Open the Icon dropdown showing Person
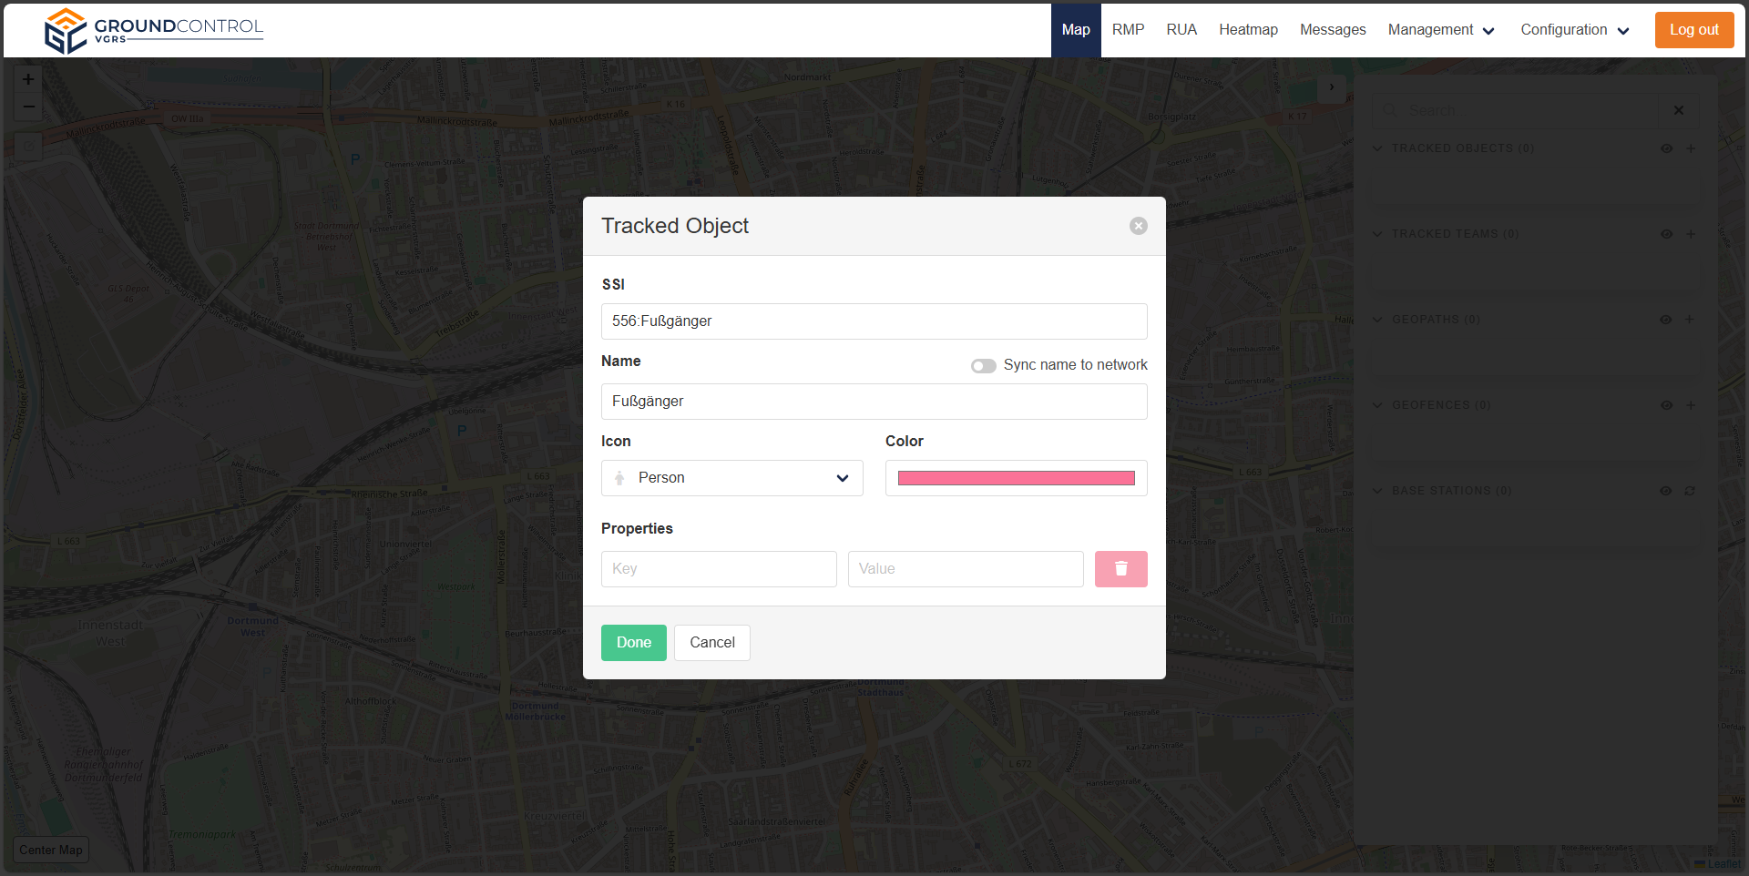The width and height of the screenshot is (1749, 876). tap(731, 478)
